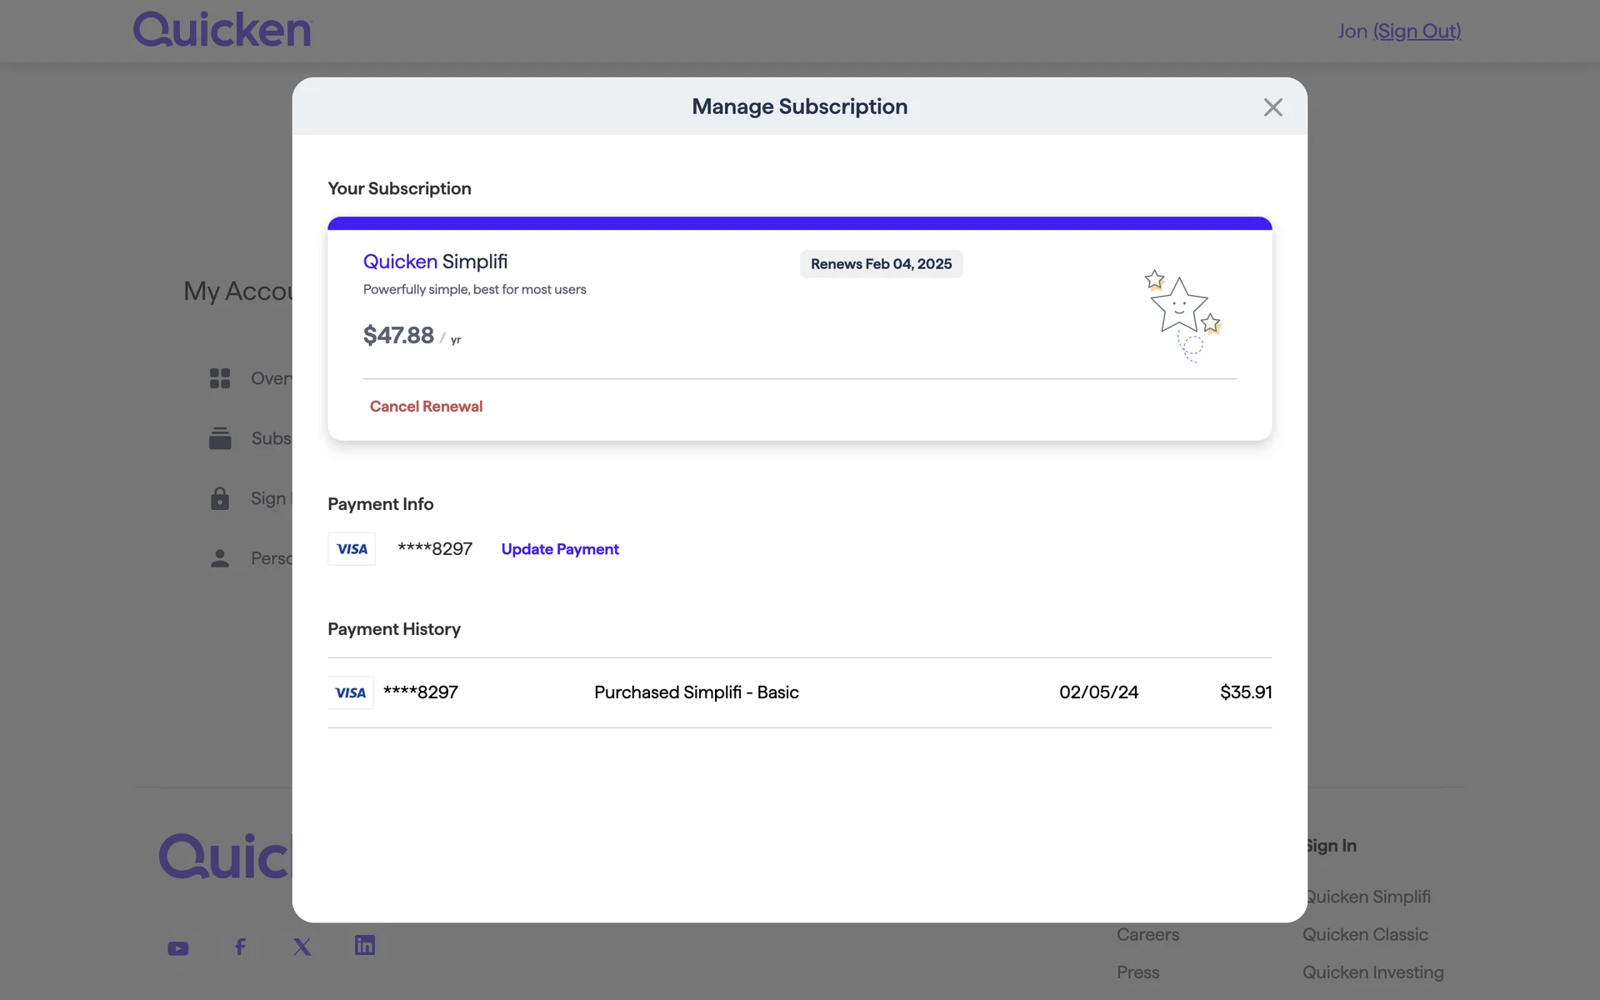Click the Sign In lock icon in the sidebar
The image size is (1600, 1000).
coord(220,498)
